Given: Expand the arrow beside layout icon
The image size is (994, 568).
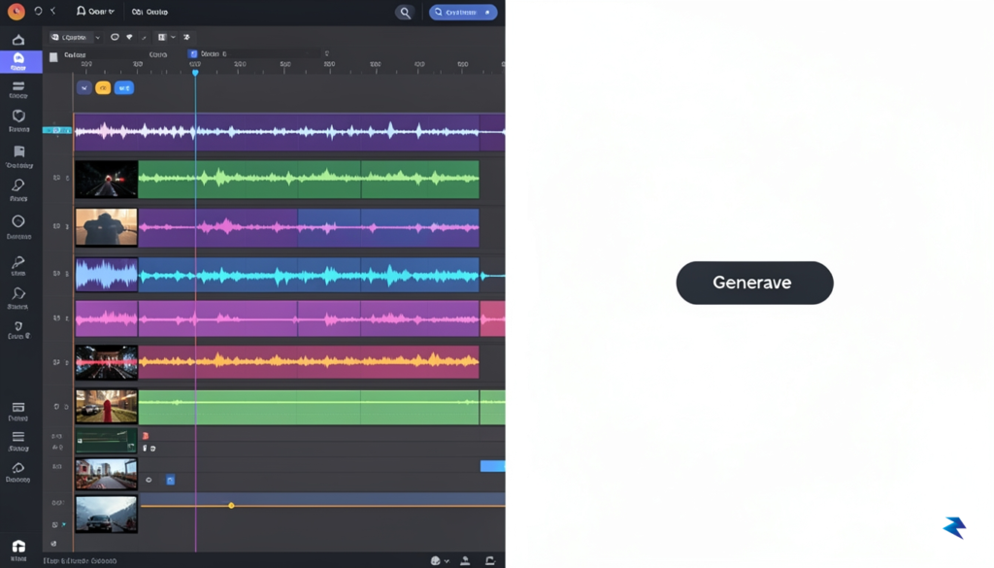Looking at the screenshot, I should coord(173,38).
